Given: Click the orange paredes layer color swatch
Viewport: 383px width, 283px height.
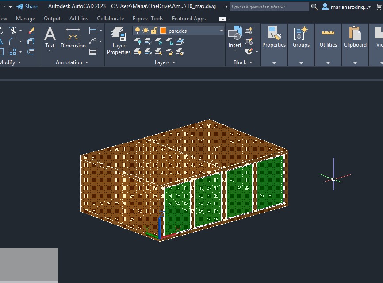Looking at the screenshot, I should [163, 31].
